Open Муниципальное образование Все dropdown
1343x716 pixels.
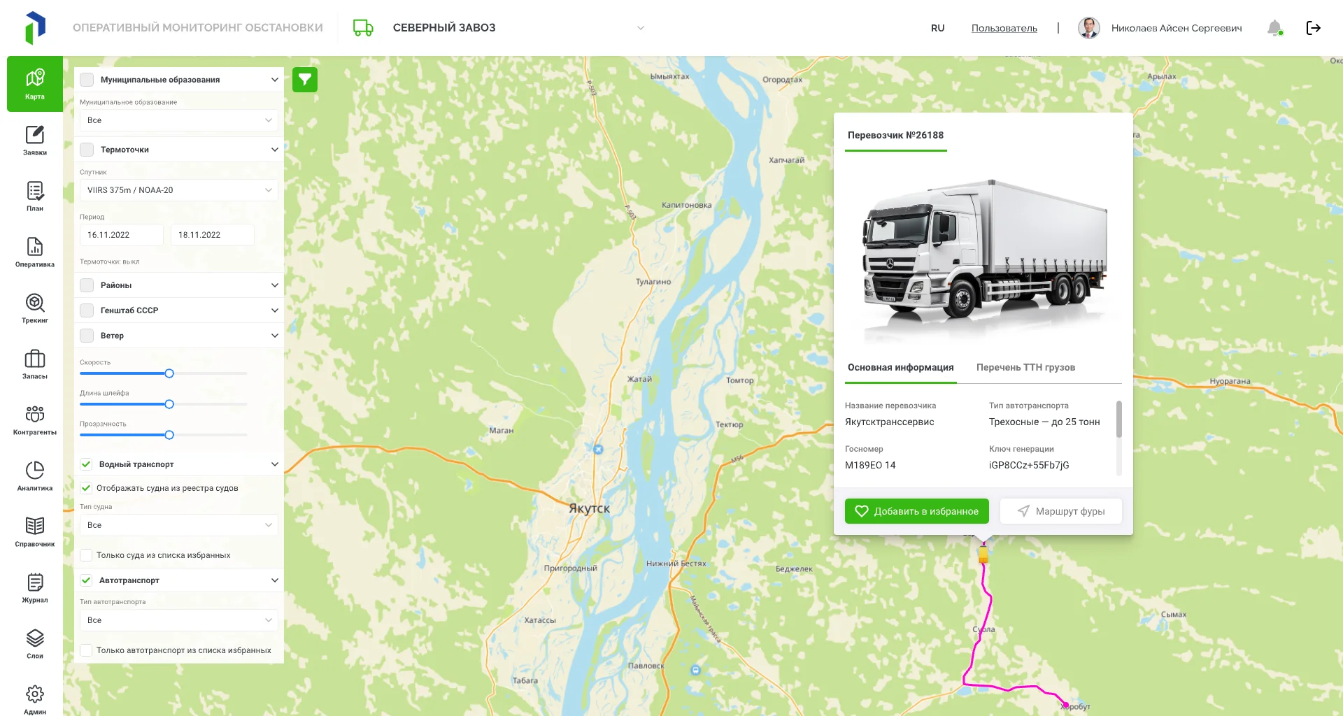[x=179, y=120]
